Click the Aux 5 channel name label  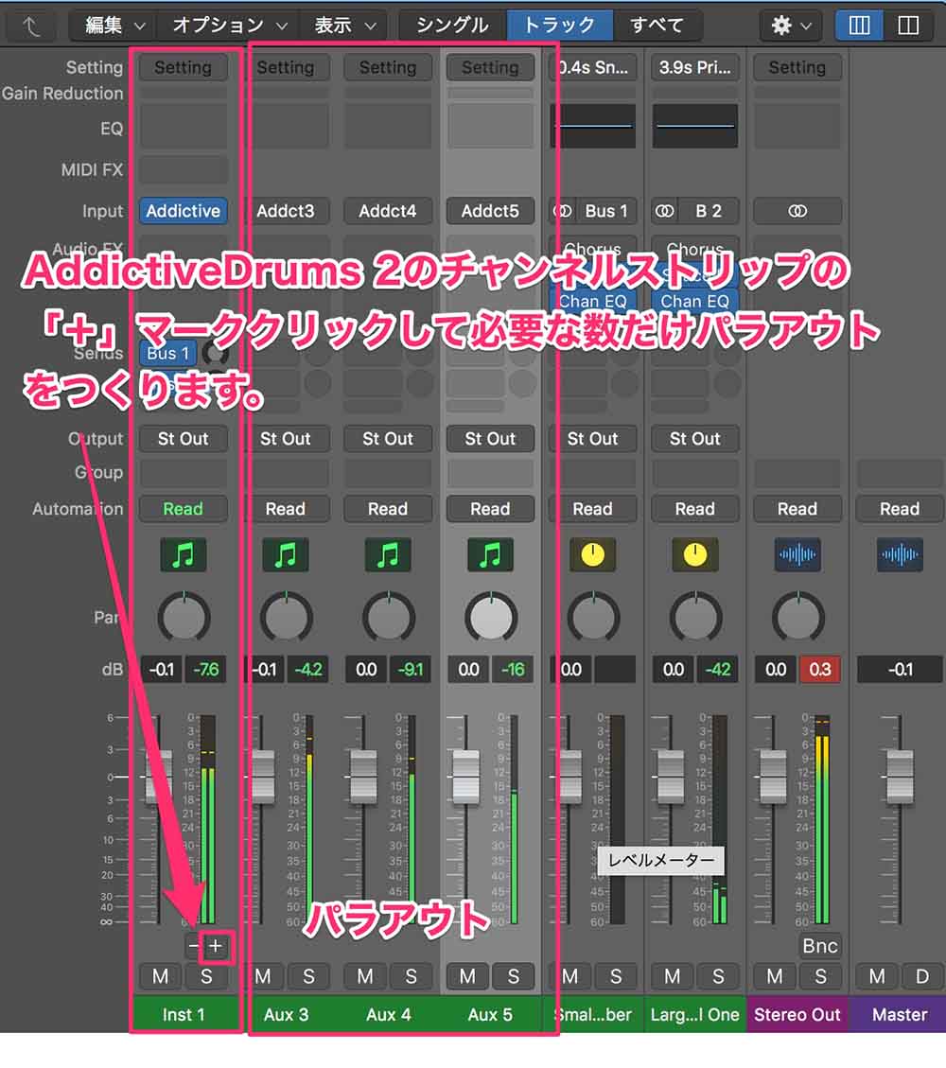pos(490,1015)
